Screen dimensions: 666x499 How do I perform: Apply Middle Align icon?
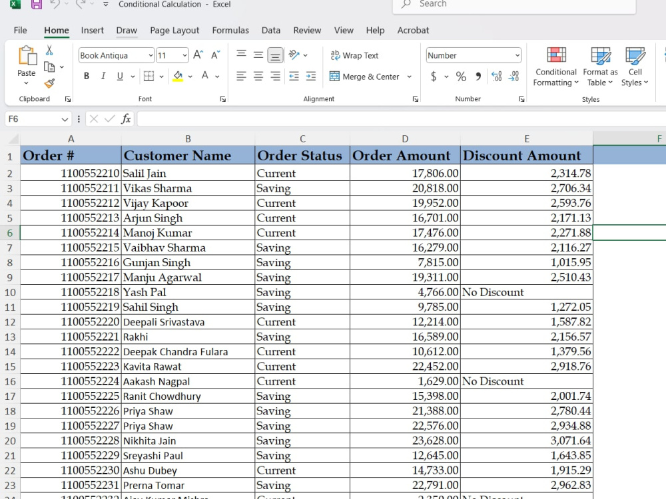point(258,55)
